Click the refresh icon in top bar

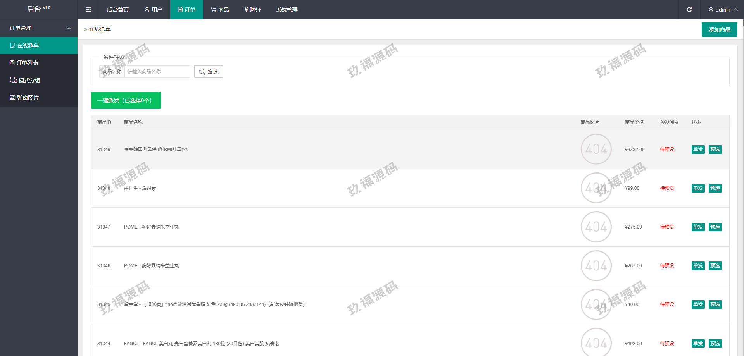689,10
